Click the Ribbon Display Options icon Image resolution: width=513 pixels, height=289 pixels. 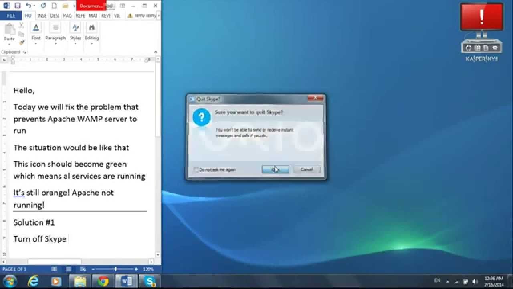pyautogui.click(x=123, y=6)
